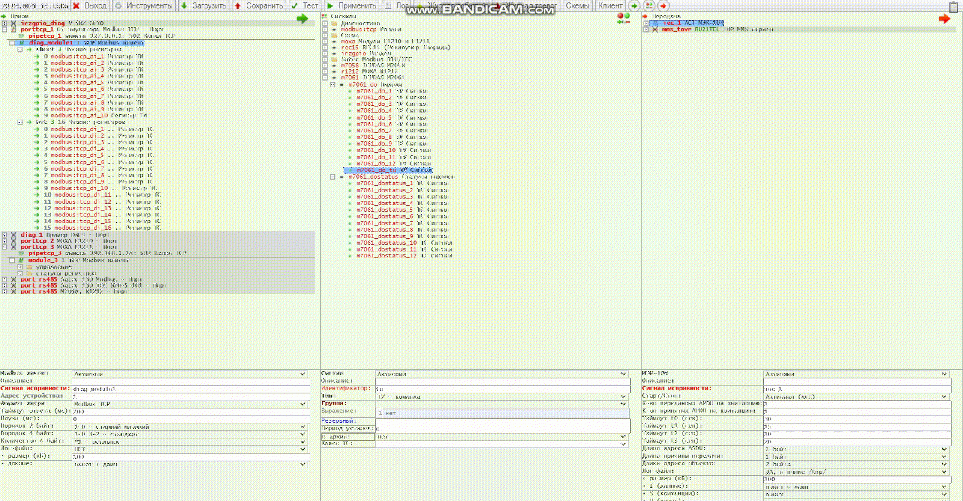Viewport: 963px width, 501px height.
Task: Open the Клиент toolbar item
Action: coord(610,5)
